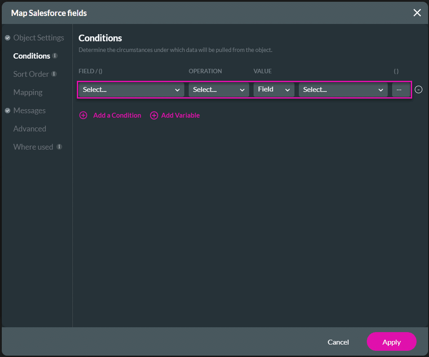Toggle the parenthesis grouping '--' control
Viewport: 429px width, 357px height.
click(401, 89)
